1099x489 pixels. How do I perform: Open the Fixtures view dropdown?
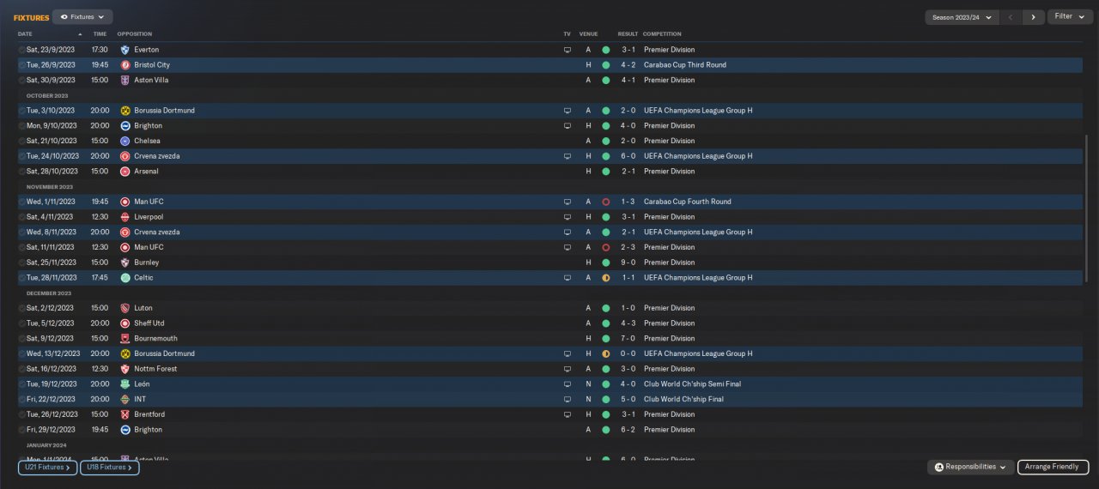[x=82, y=17]
